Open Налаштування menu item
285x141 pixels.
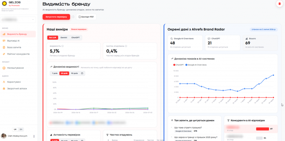point(18,68)
